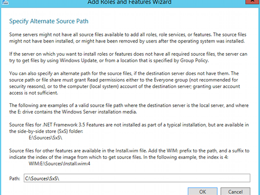This screenshot has height=195, width=260.
Task: Click the paragraph starting "Some servers might not"
Action: tap(128, 38)
